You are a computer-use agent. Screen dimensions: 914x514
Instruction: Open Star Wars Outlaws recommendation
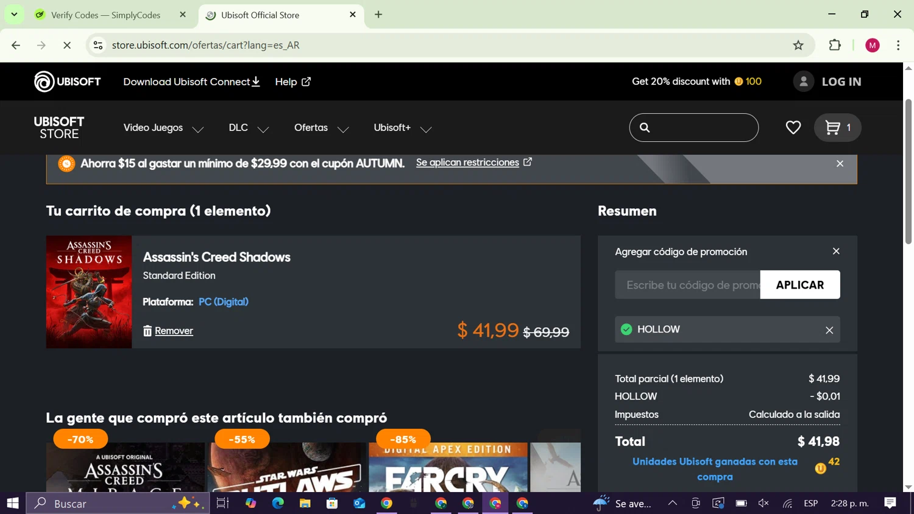287,467
